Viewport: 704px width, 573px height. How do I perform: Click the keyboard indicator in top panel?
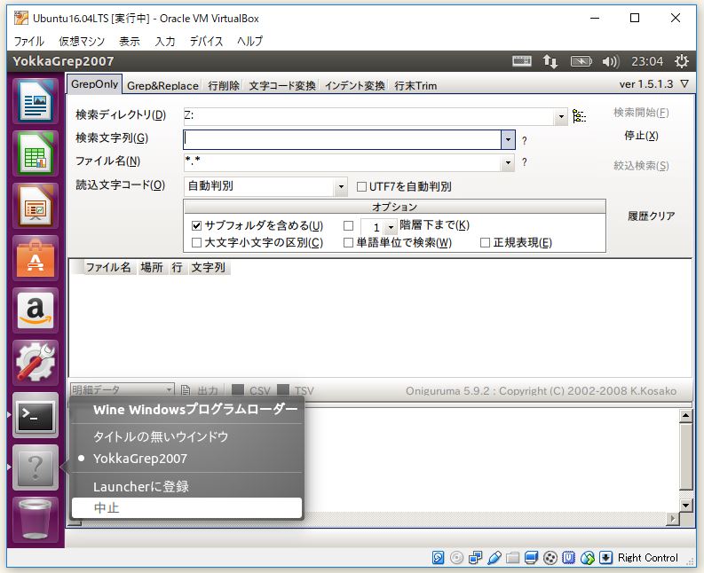(x=522, y=61)
